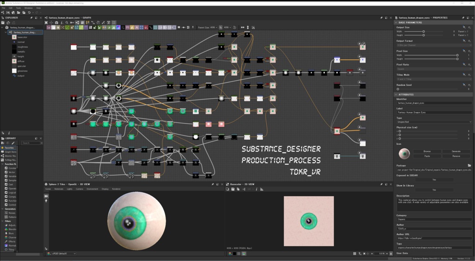The width and height of the screenshot is (475, 261).
Task: Click the save disk icon in Explorer
Action: click(x=3, y=22)
